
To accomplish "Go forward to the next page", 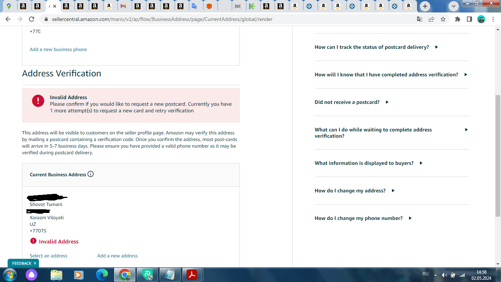I will 20,19.
